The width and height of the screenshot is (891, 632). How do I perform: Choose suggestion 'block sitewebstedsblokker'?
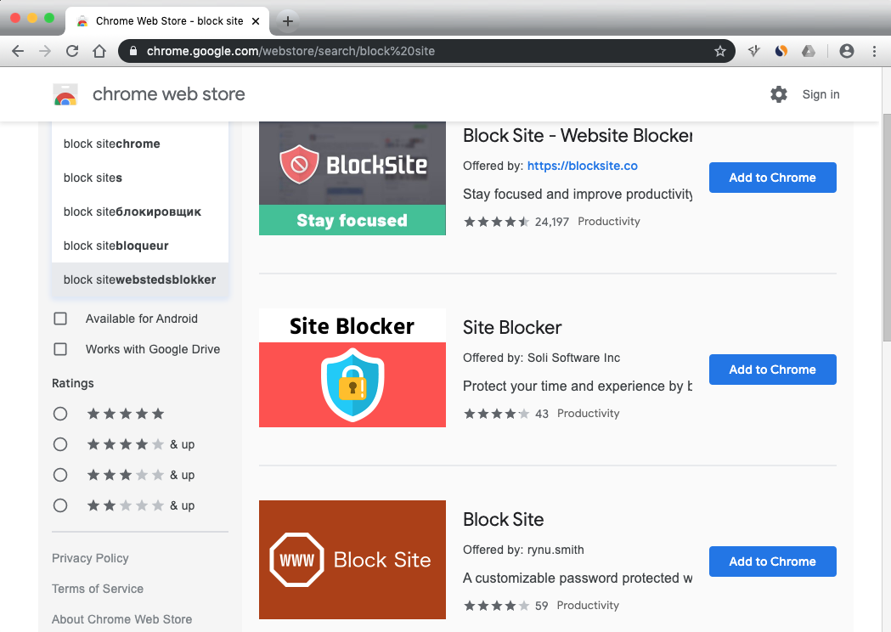point(140,279)
